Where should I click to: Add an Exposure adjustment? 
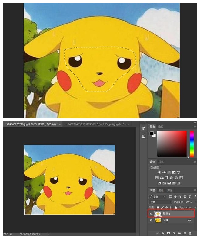[174, 173]
